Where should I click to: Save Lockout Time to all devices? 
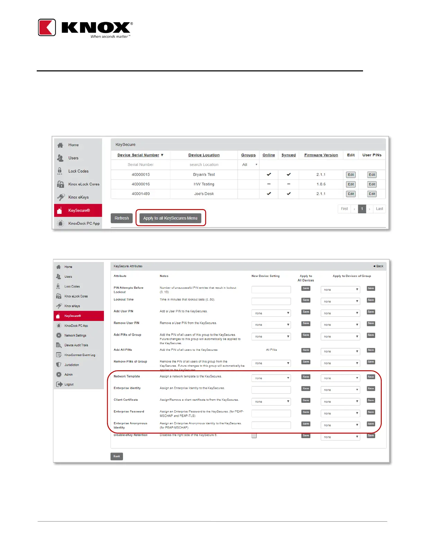[306, 300]
